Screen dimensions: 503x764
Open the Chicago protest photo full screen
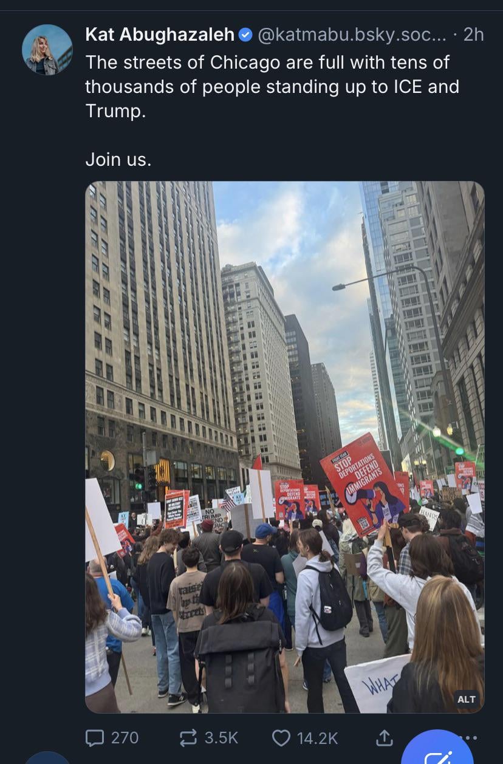[x=284, y=446]
